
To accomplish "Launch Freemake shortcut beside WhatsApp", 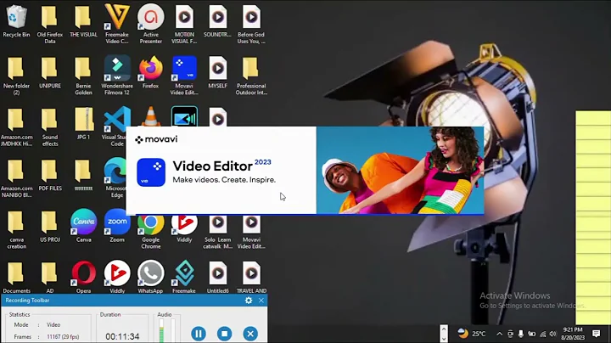I will (x=184, y=277).
